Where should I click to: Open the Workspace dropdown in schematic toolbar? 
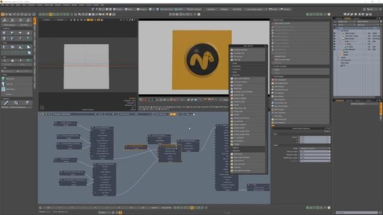(74, 114)
